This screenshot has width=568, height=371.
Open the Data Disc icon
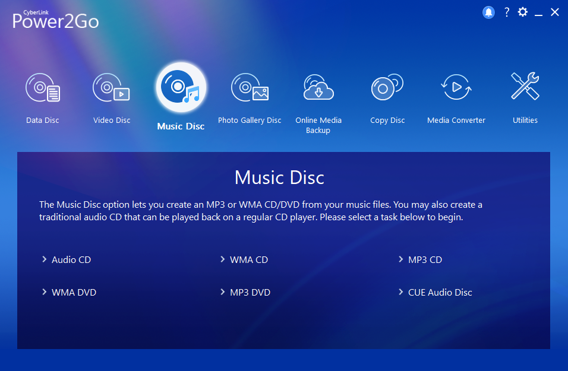point(43,88)
